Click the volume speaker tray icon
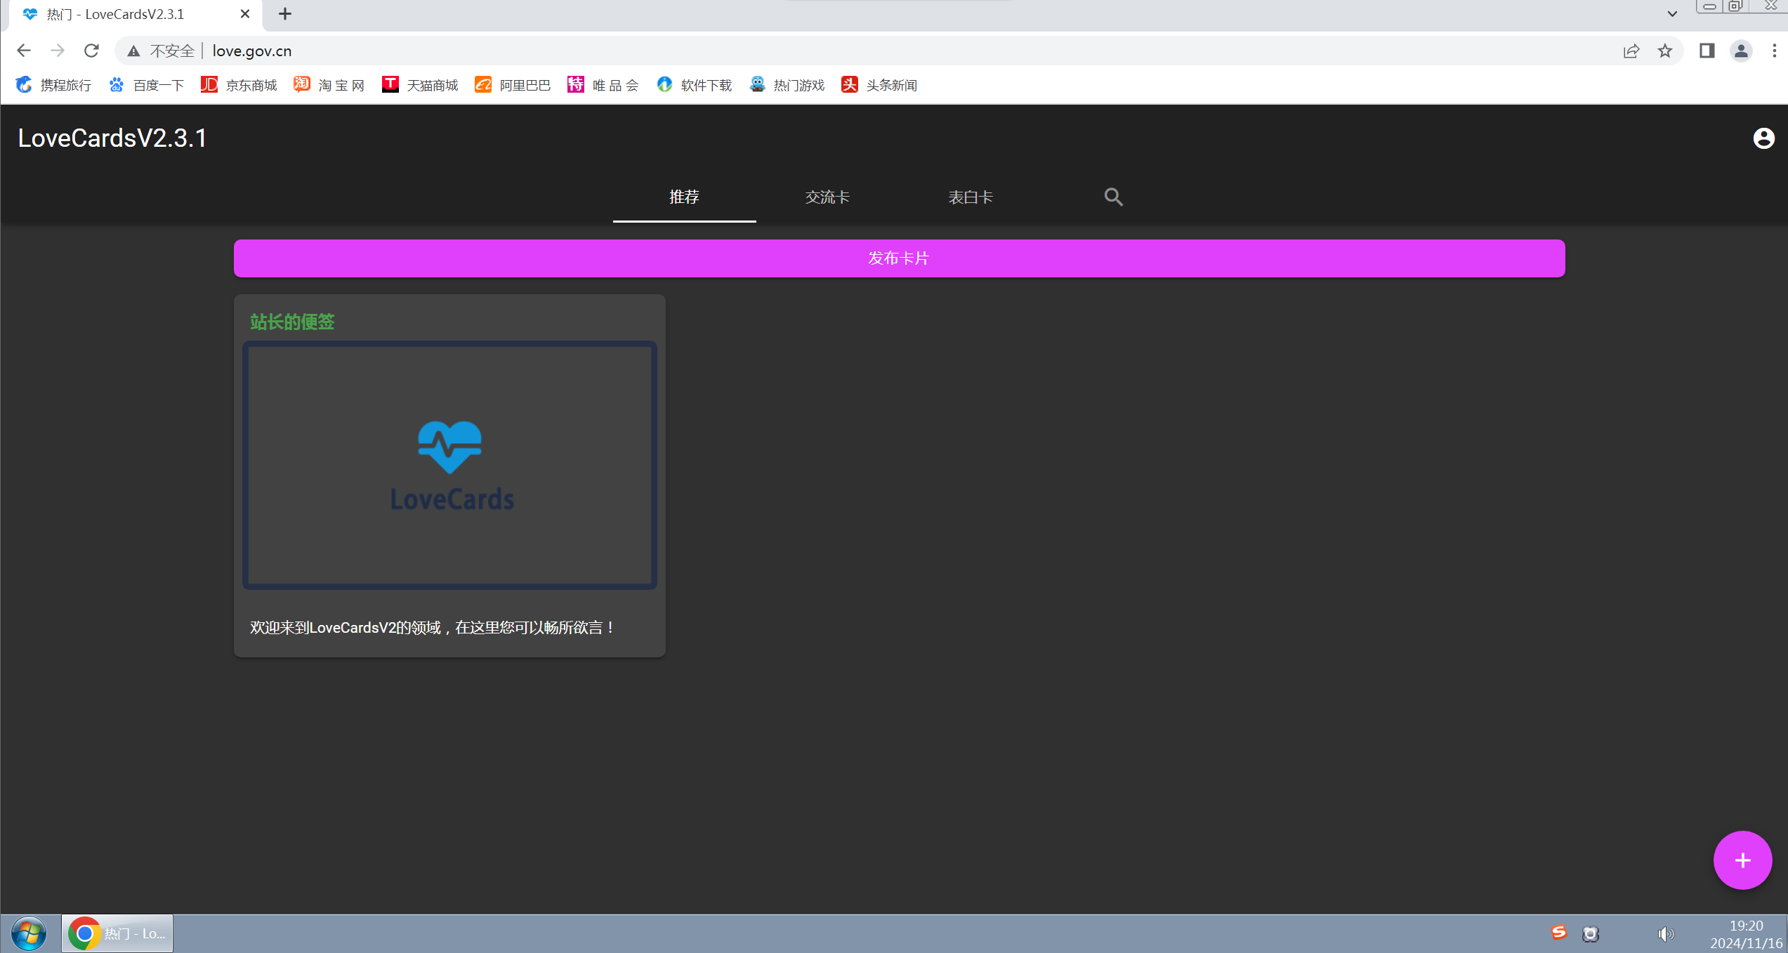This screenshot has width=1788, height=953. [1665, 933]
